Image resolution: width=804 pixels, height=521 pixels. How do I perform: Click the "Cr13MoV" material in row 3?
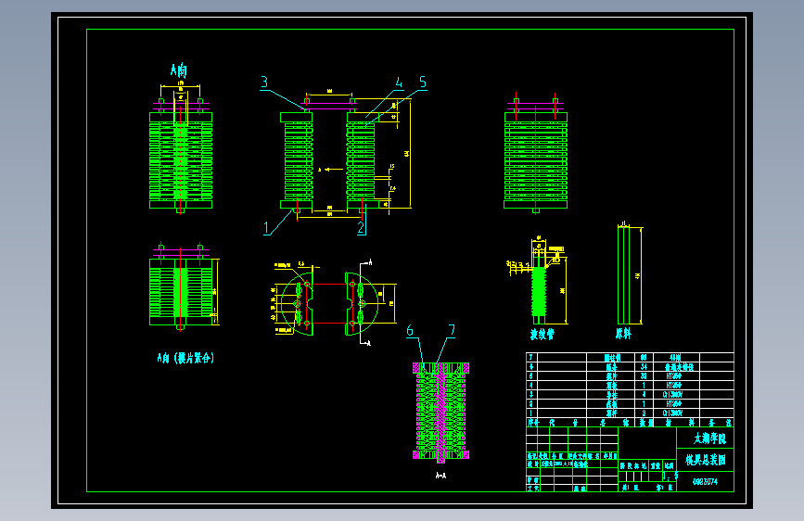(672, 394)
